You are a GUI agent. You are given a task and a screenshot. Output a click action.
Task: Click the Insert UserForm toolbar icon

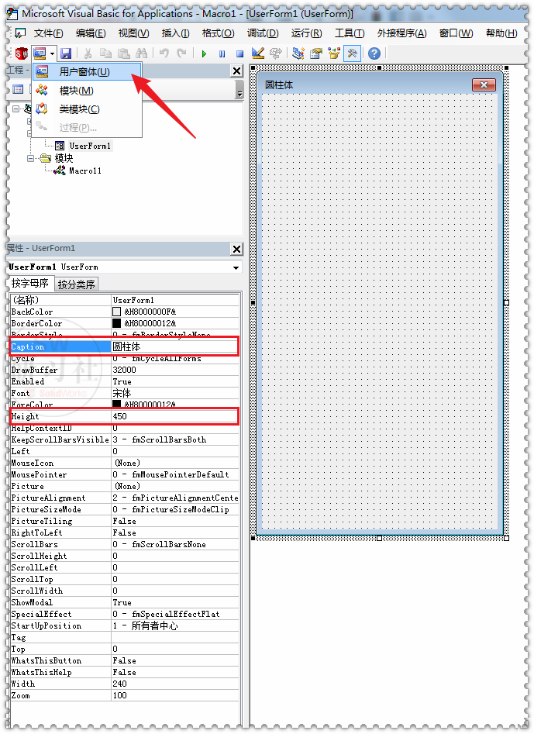(x=40, y=53)
